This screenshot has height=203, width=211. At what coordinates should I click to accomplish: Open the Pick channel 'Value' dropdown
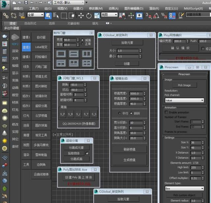click(x=184, y=100)
